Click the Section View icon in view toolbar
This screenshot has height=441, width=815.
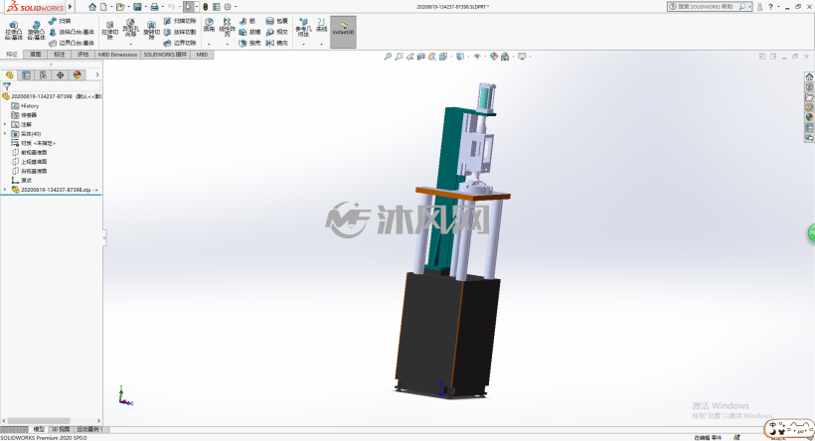(x=421, y=56)
